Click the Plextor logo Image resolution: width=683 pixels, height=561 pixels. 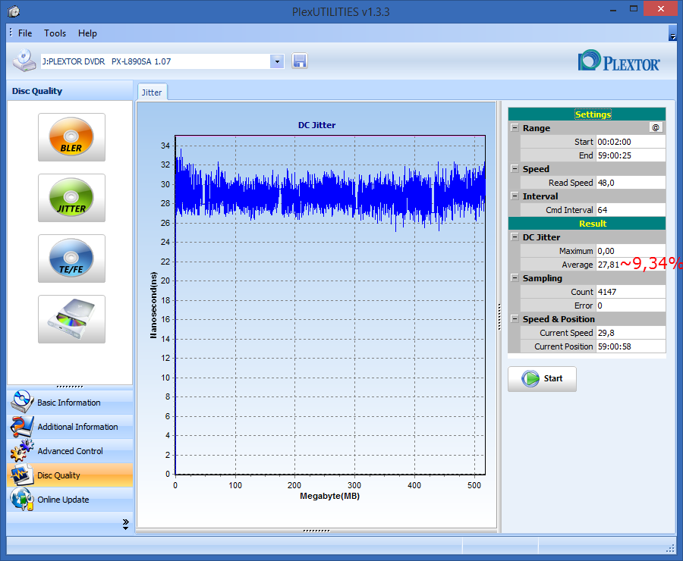click(x=619, y=61)
